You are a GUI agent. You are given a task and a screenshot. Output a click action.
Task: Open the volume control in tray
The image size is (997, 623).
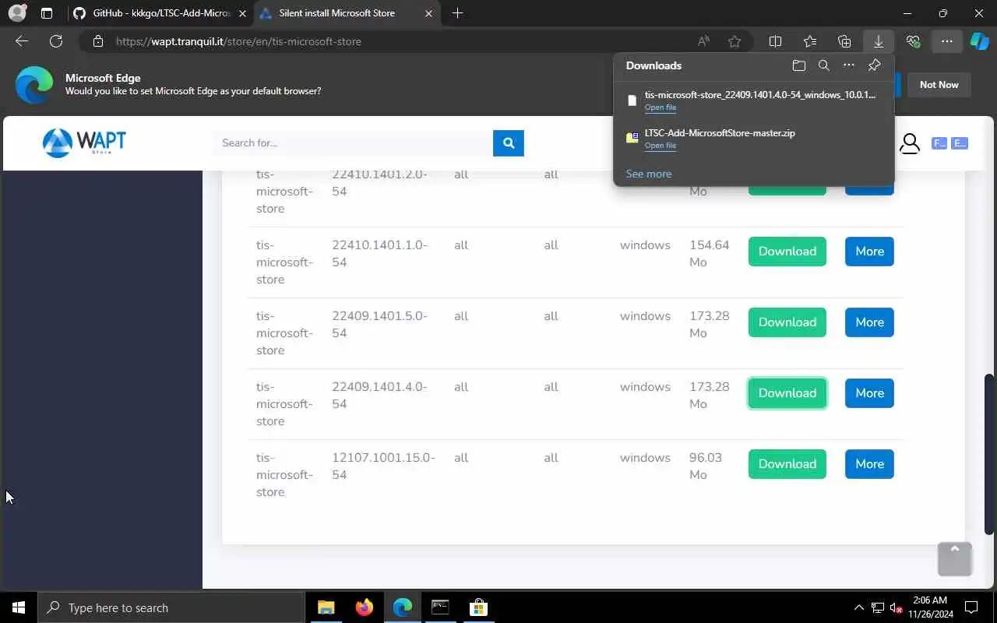pyautogui.click(x=896, y=607)
